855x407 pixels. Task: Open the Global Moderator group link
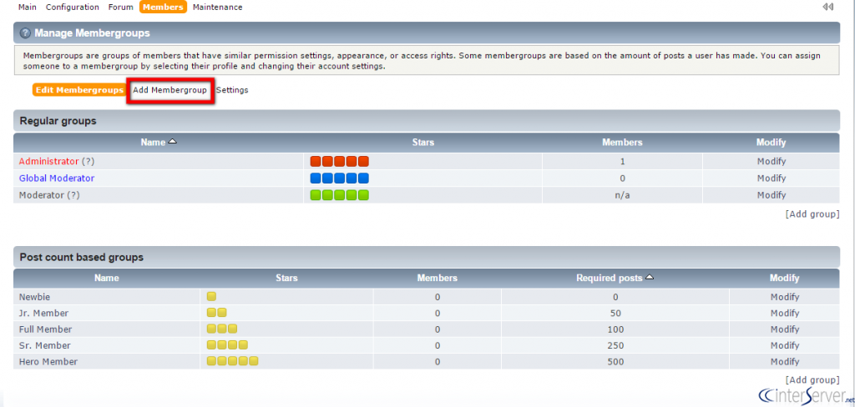point(57,178)
